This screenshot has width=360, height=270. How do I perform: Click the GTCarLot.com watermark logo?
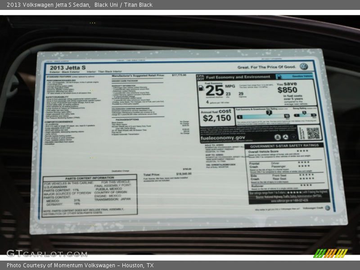[47, 253]
